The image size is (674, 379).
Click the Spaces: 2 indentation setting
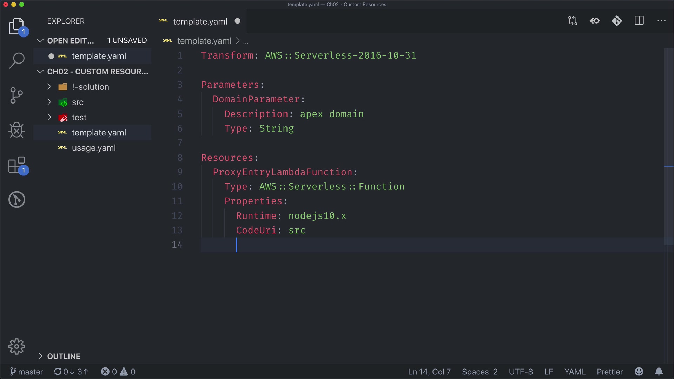point(480,372)
